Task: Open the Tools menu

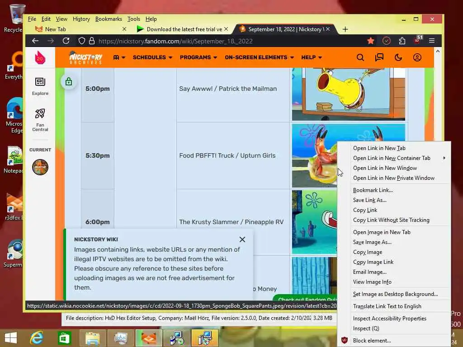Action: pyautogui.click(x=133, y=19)
